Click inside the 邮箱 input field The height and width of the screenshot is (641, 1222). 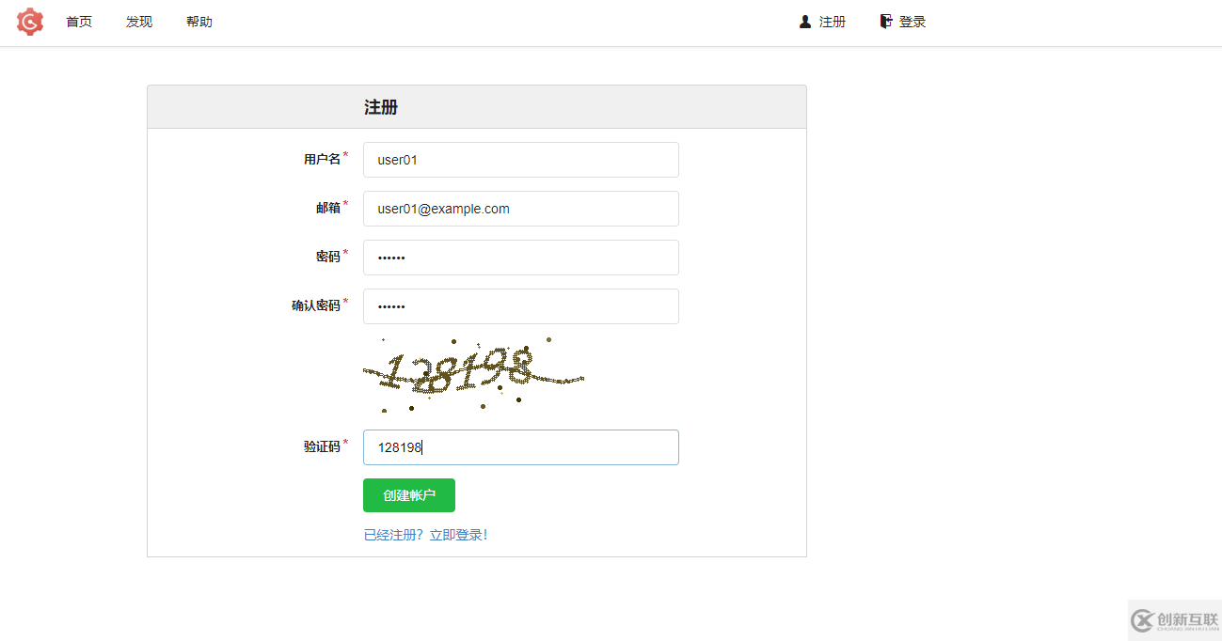point(520,209)
